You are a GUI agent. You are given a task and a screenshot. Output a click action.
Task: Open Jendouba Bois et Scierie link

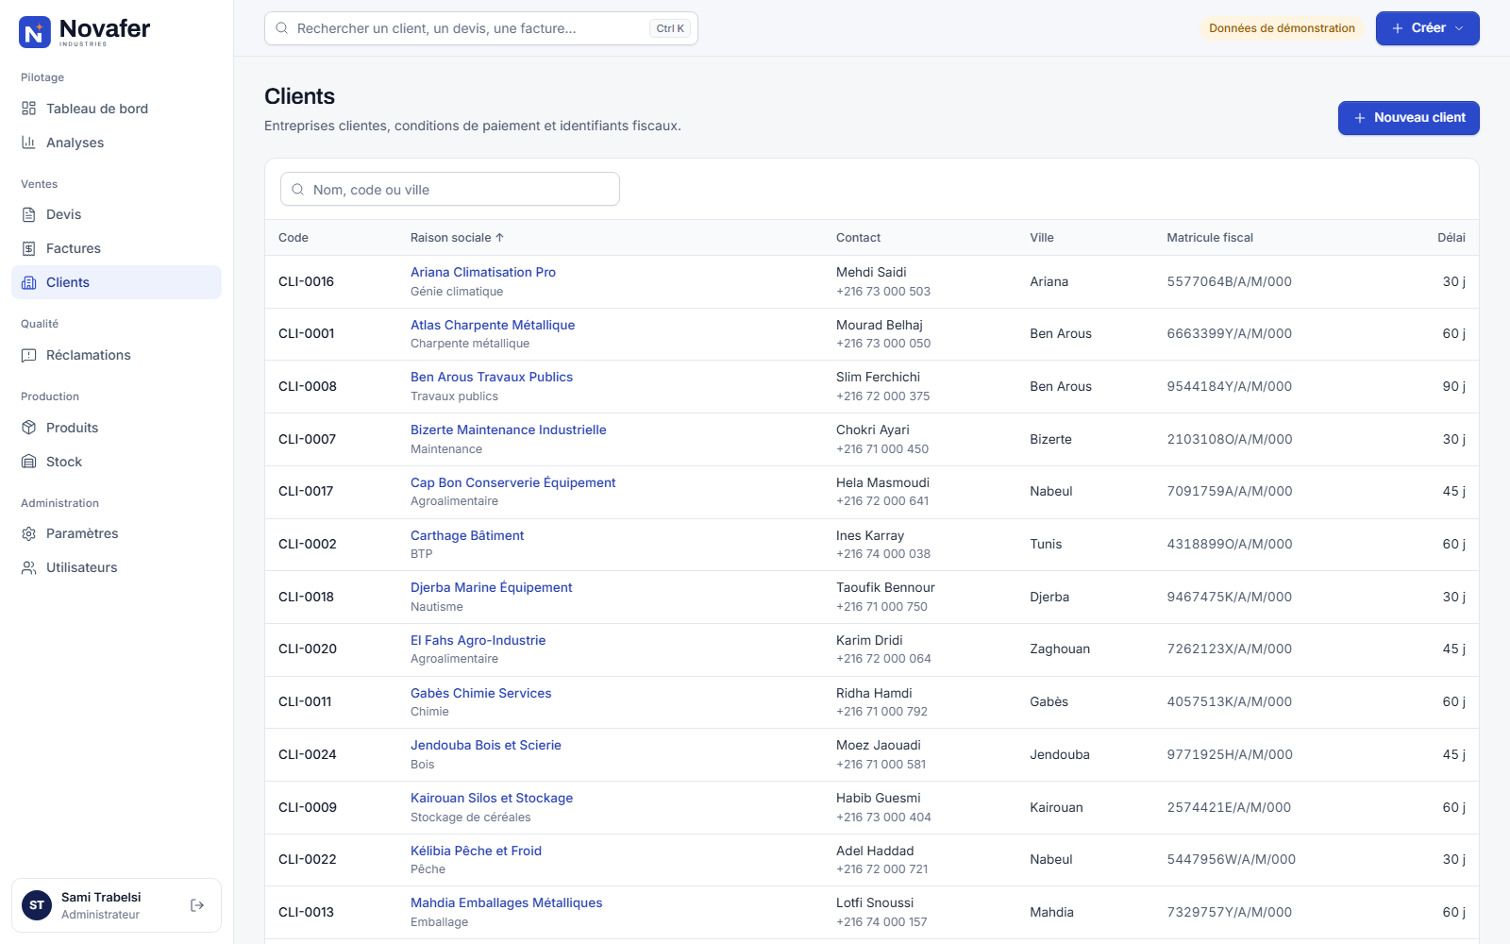(x=486, y=745)
